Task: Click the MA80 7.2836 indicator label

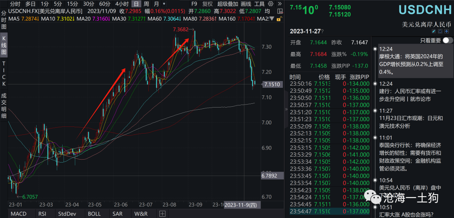Action: (x=200, y=19)
